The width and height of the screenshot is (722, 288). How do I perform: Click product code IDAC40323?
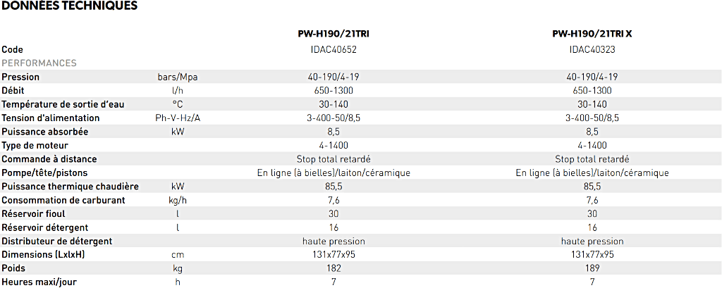[x=592, y=50]
